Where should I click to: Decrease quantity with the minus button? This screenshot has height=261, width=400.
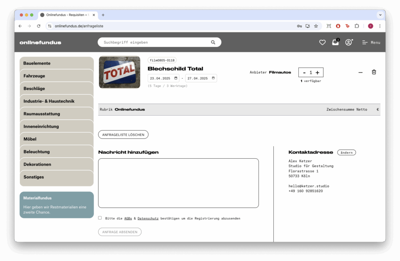(x=304, y=73)
